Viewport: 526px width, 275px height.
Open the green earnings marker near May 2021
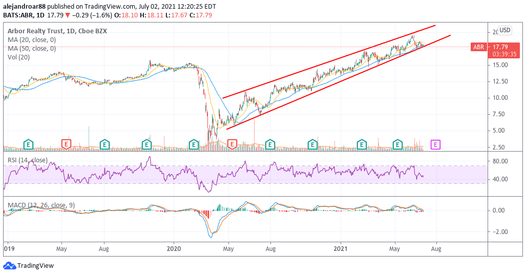(397, 144)
